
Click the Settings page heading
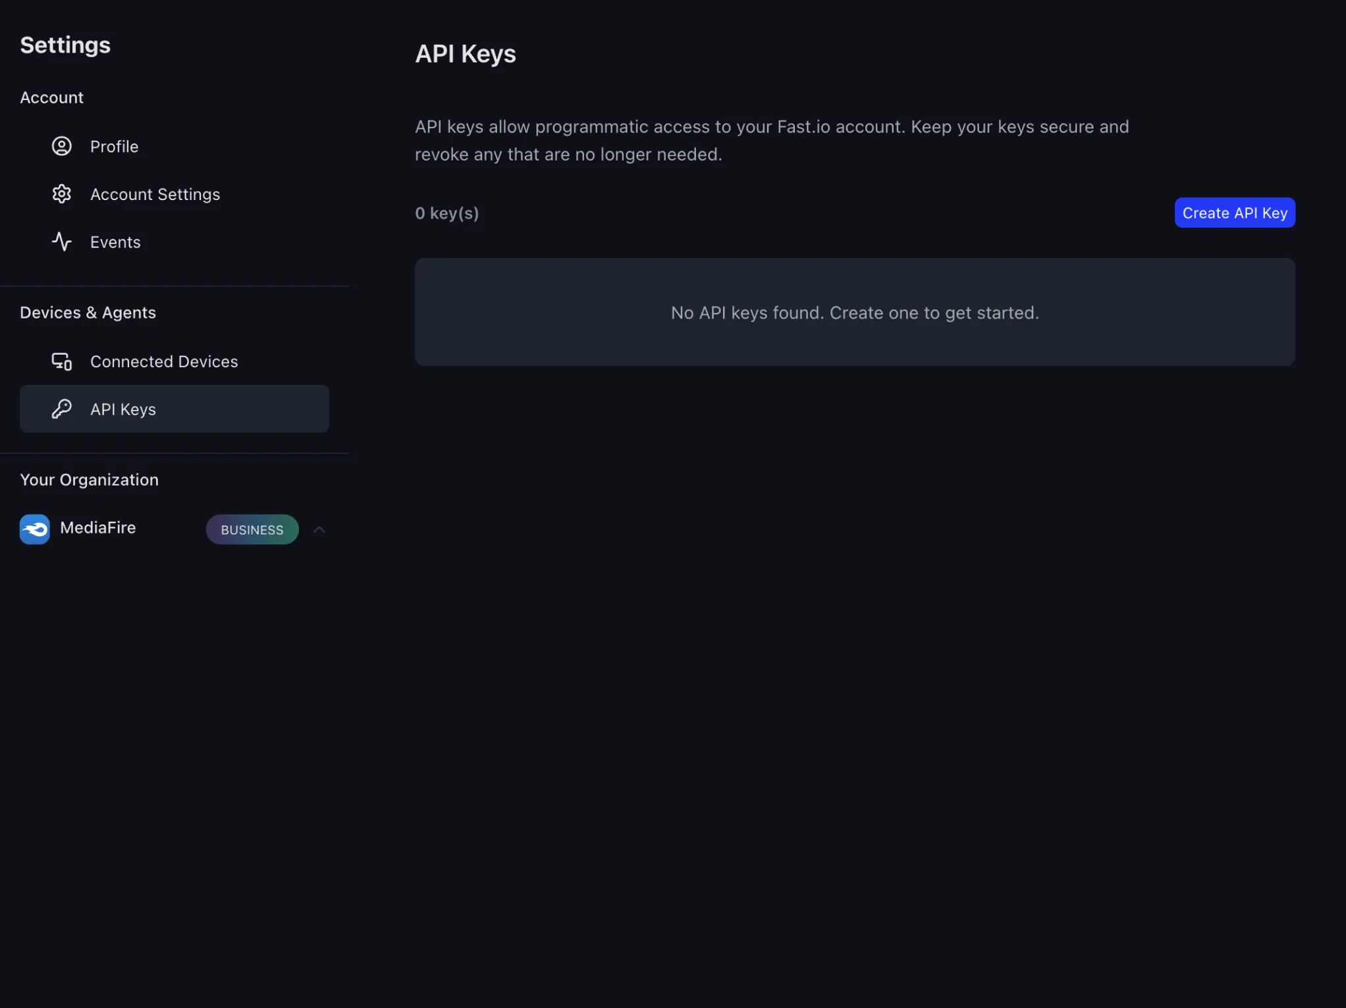(65, 45)
